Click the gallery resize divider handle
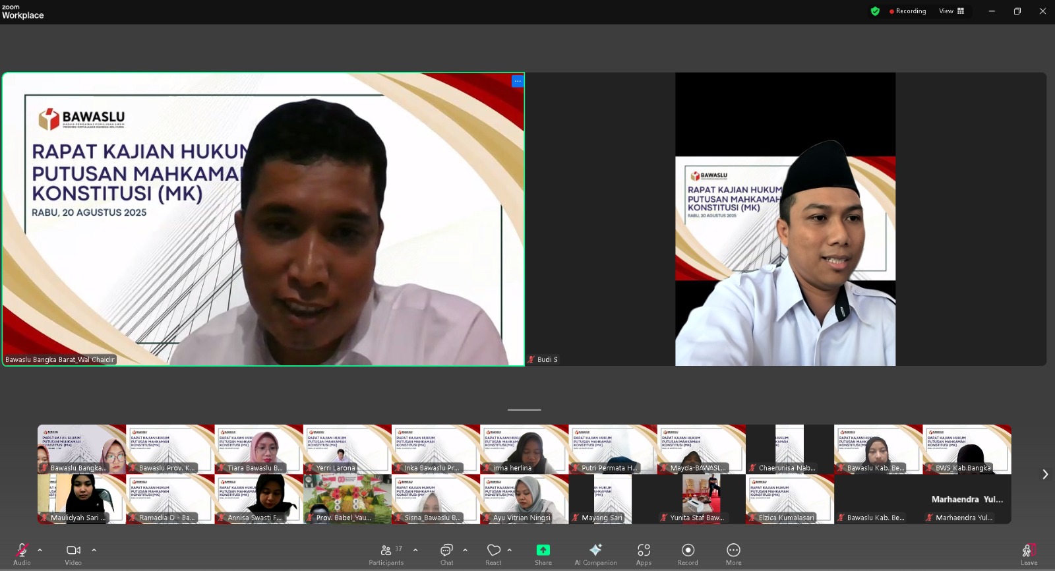This screenshot has width=1055, height=571. coord(524,409)
